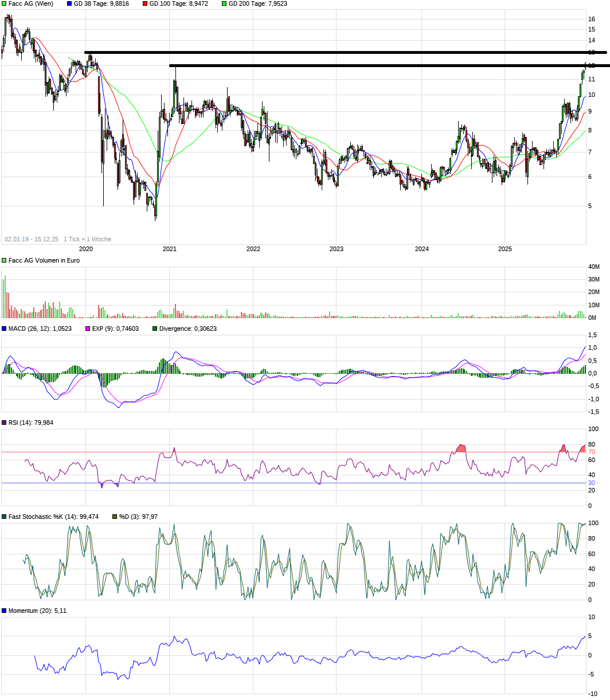Click the blue RSI 30 oversold level label
The image size is (610, 700).
tap(591, 483)
